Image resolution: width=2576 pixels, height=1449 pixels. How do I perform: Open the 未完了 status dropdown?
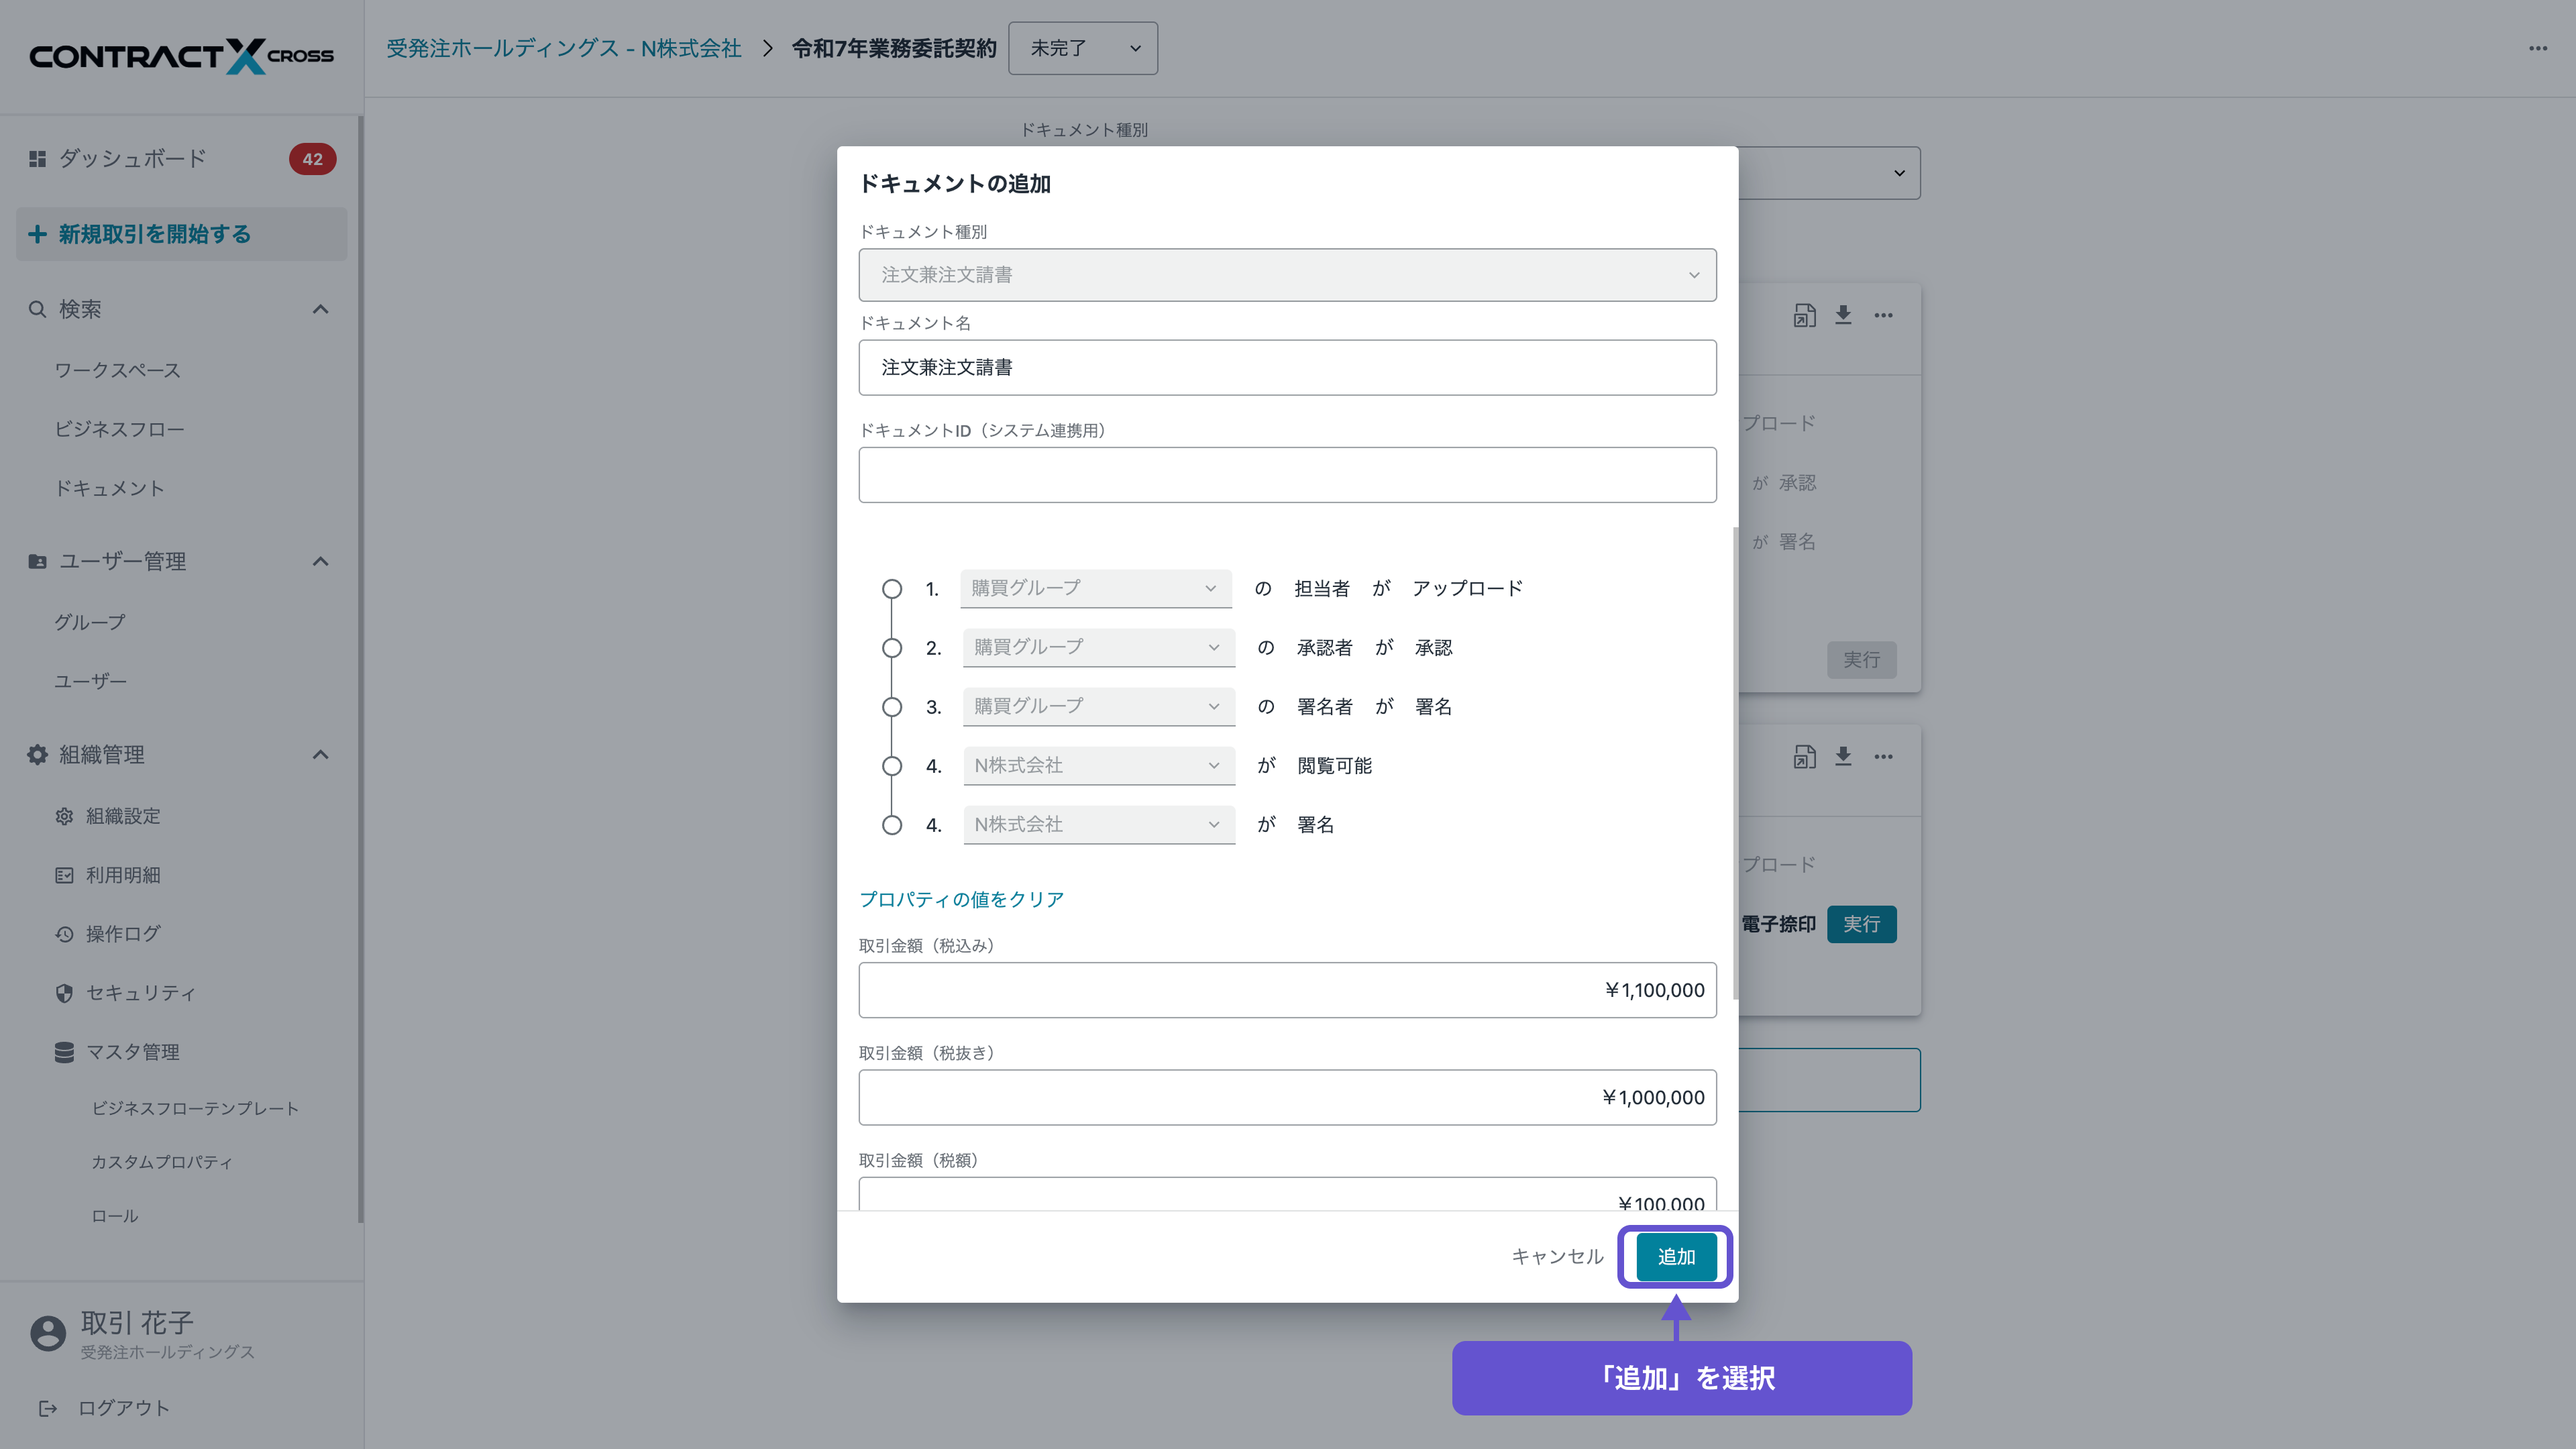coord(1082,48)
